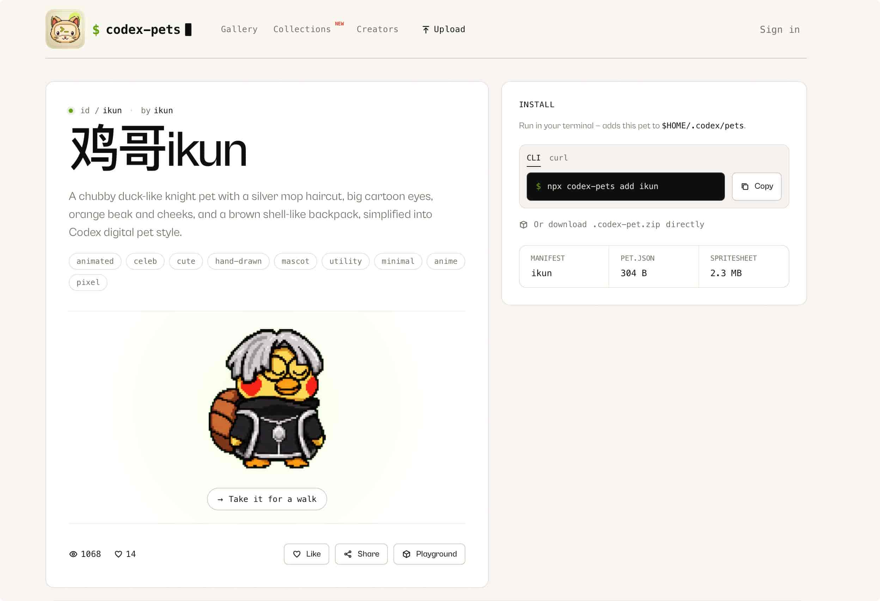Open the Gallery page
This screenshot has width=880, height=601.
239,29
